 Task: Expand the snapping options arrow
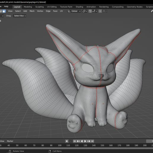tap(96, 11)
